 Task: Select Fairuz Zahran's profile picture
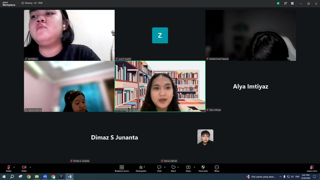pos(205,137)
